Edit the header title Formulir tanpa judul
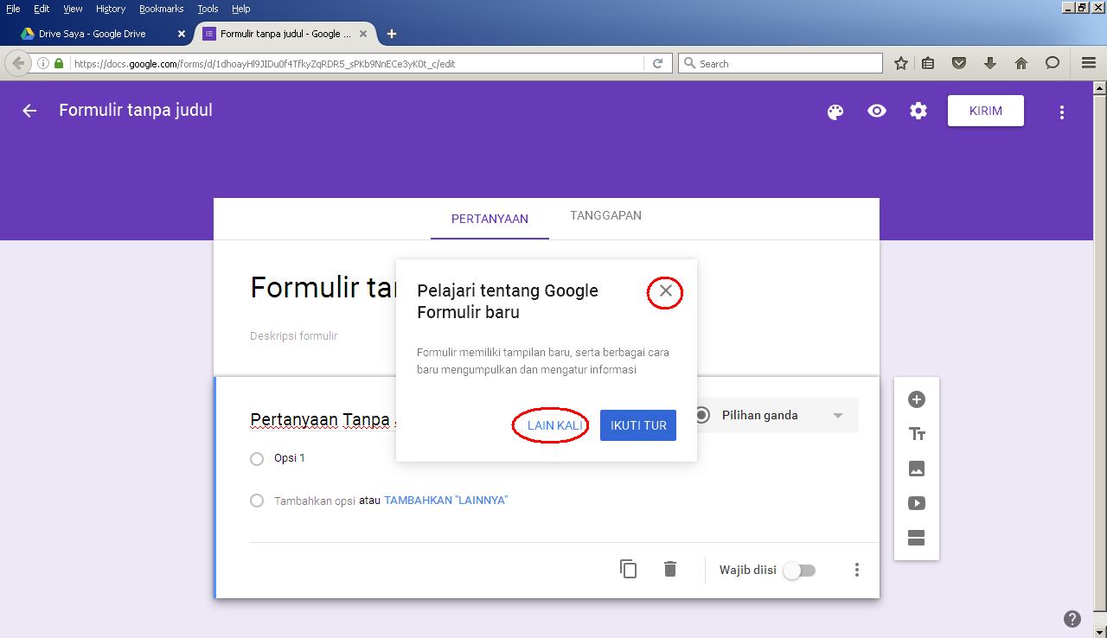 136,110
